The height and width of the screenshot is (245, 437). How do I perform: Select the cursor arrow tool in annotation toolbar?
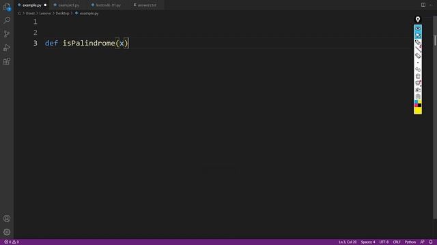pos(418,35)
